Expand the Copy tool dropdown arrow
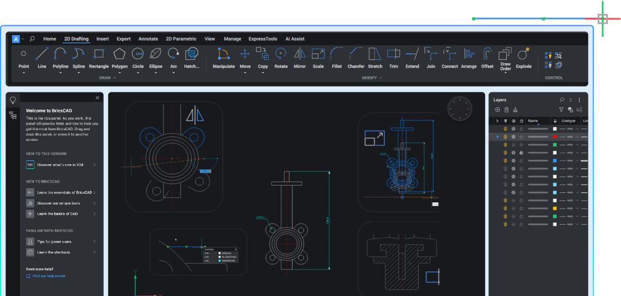The height and width of the screenshot is (296, 621). coord(263,73)
